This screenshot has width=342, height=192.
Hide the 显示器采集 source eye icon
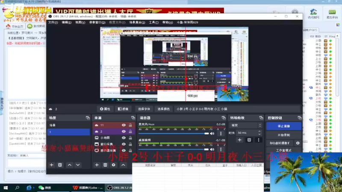pyautogui.click(x=124, y=151)
